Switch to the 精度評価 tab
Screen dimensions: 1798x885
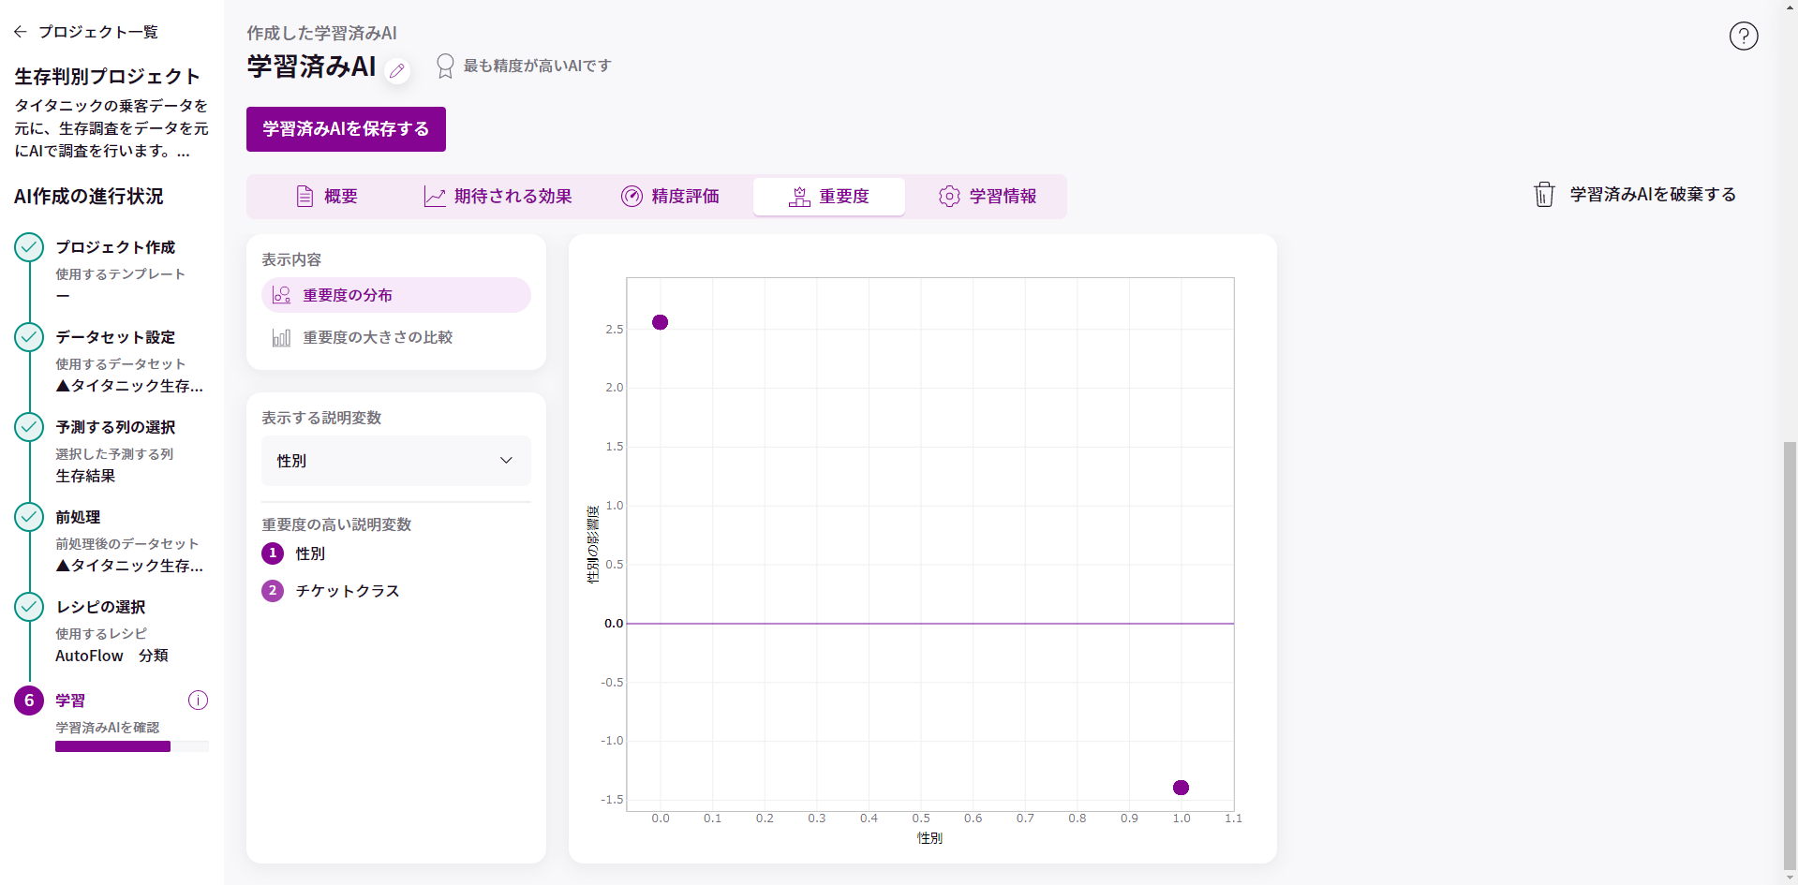(x=671, y=197)
